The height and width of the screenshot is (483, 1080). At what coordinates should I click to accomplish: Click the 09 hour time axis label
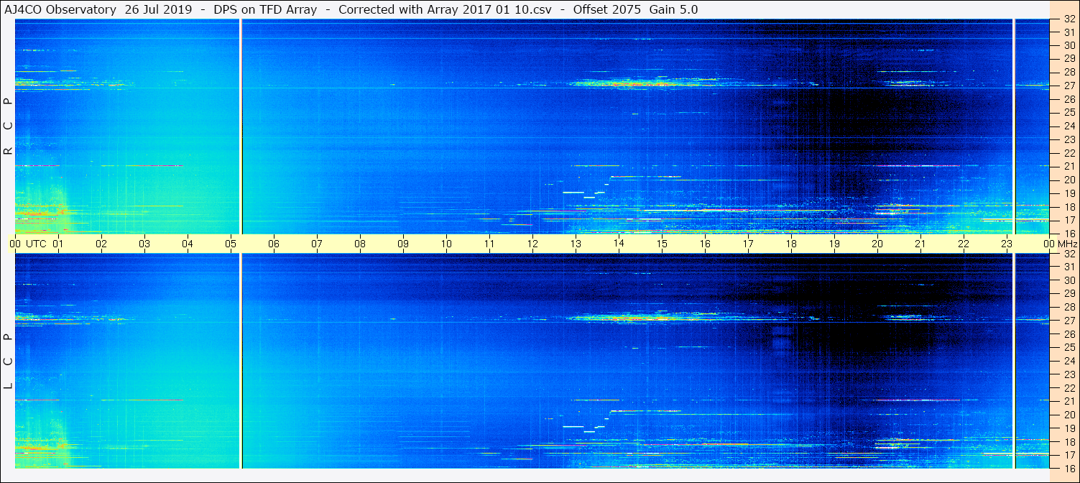403,244
